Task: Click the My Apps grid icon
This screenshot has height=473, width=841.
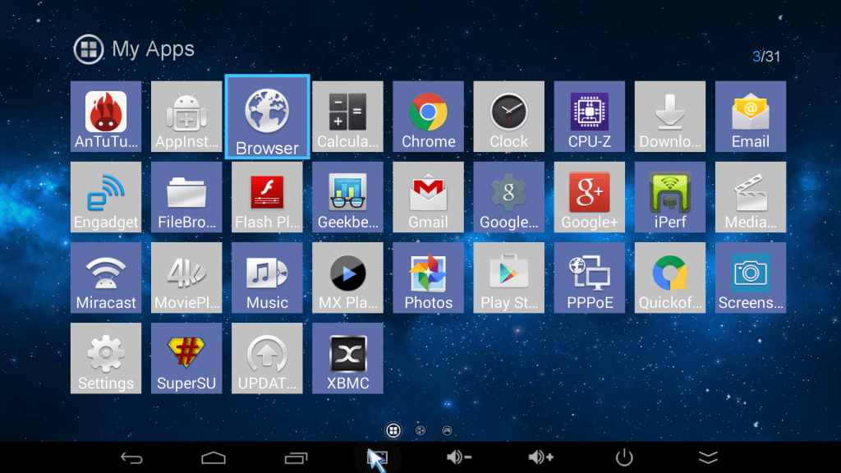Action: 89,49
